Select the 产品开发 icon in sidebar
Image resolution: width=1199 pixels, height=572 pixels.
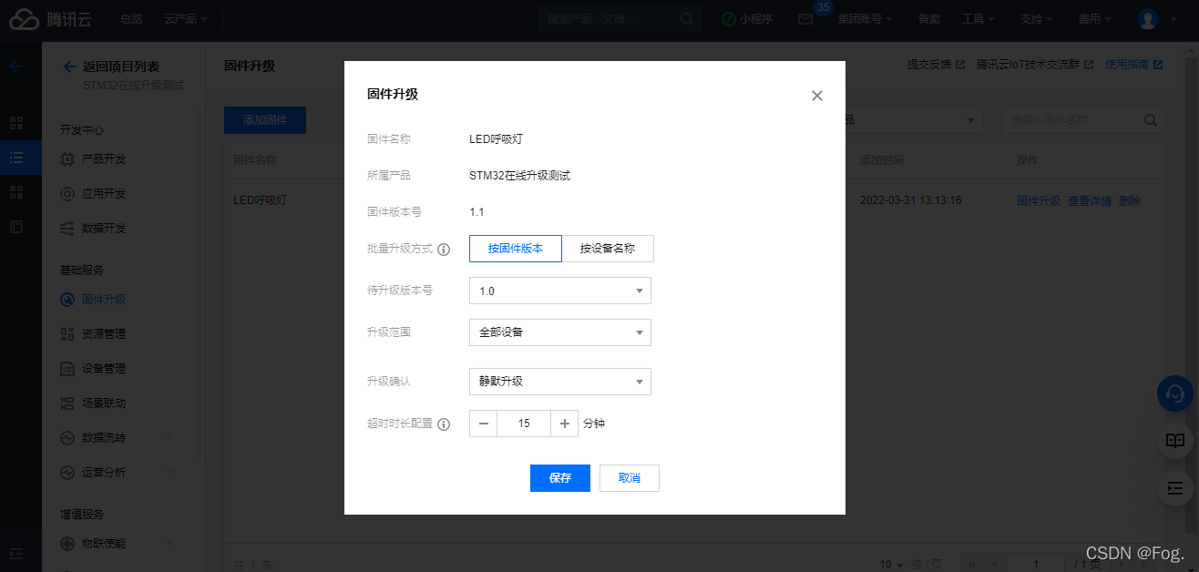pos(103,158)
